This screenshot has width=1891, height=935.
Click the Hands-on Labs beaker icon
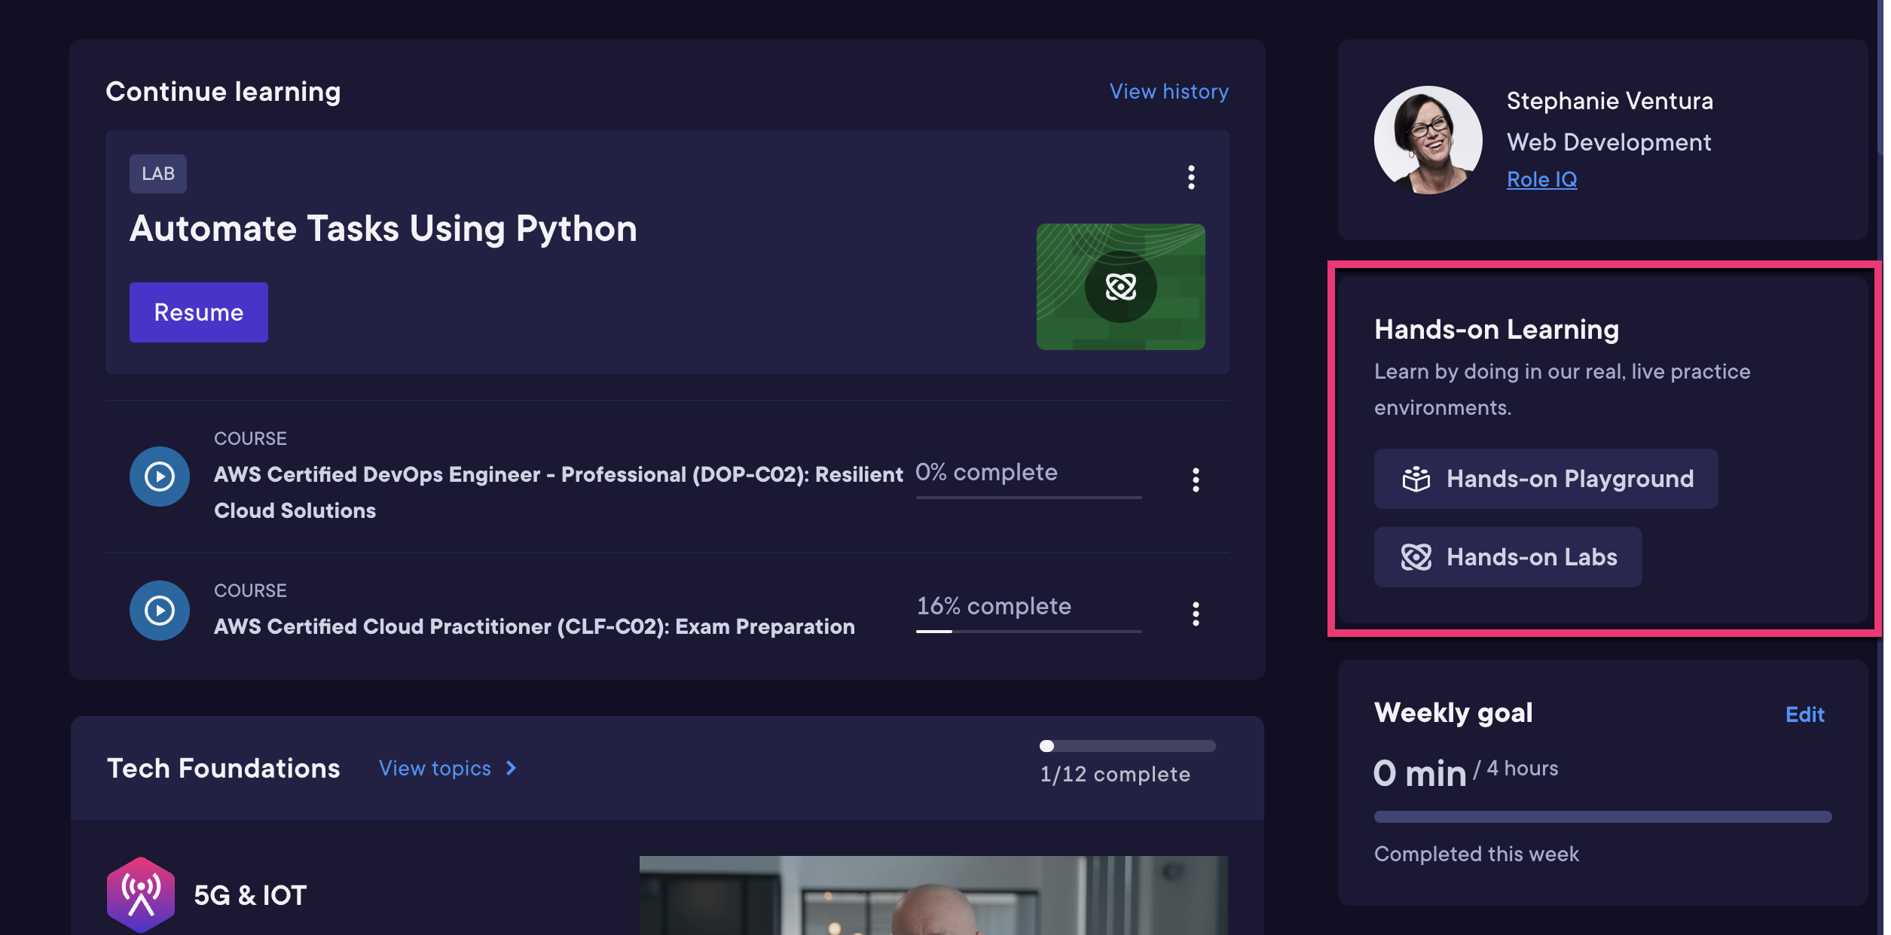[x=1417, y=557]
